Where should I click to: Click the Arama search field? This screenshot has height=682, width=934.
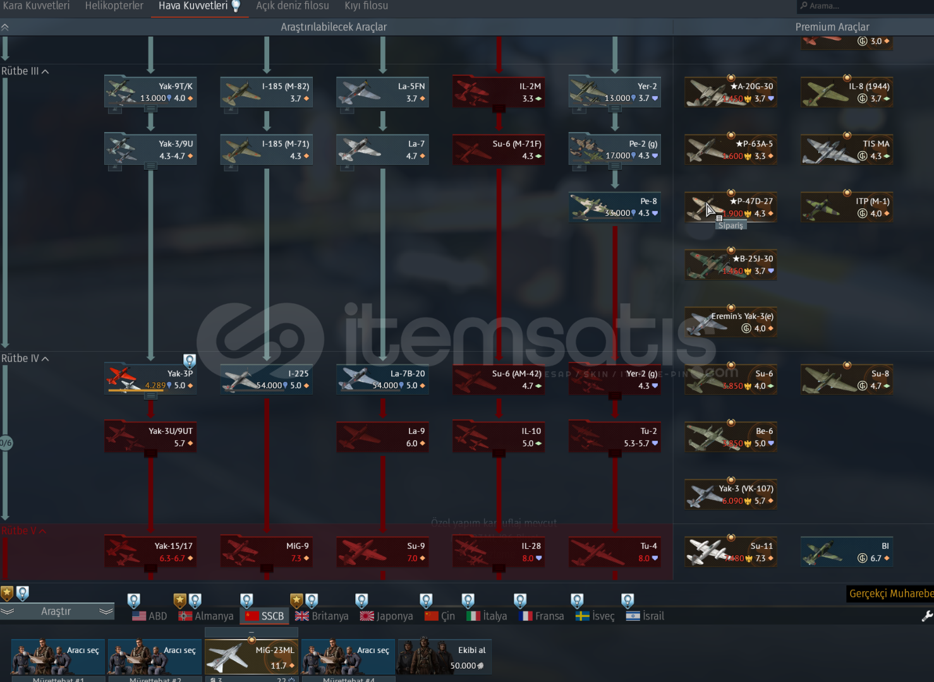pos(865,6)
